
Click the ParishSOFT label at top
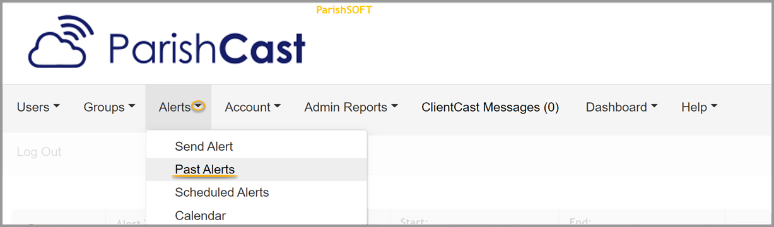point(344,9)
